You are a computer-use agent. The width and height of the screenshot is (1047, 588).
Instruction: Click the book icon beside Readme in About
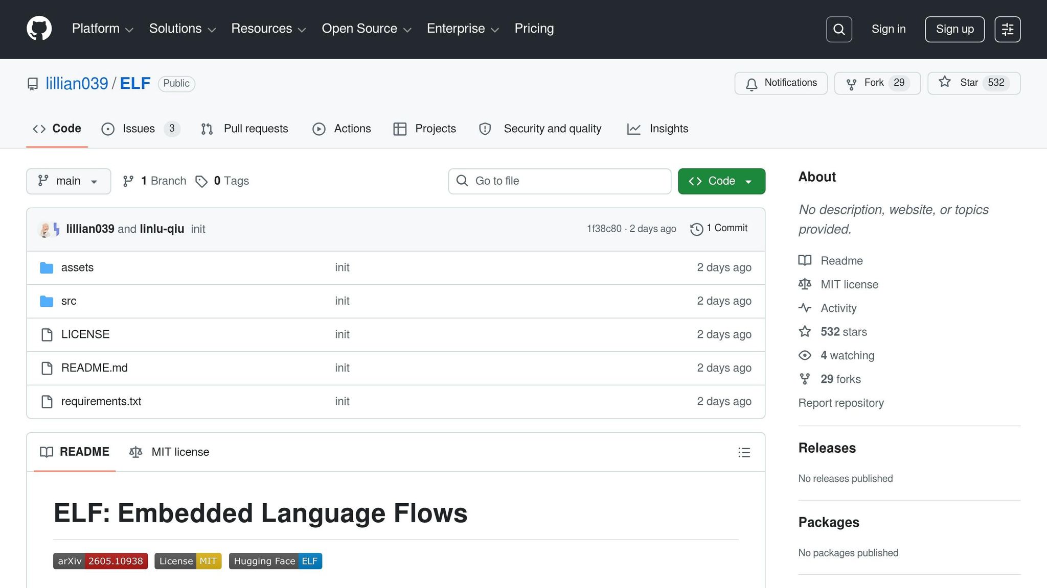(x=805, y=260)
